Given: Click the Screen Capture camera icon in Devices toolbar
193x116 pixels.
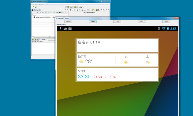Looking at the screenshot, I should pos(57,12).
